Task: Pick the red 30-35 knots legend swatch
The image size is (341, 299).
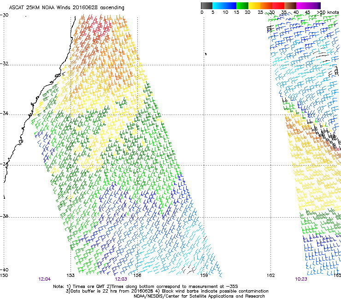Action: tap(278, 6)
